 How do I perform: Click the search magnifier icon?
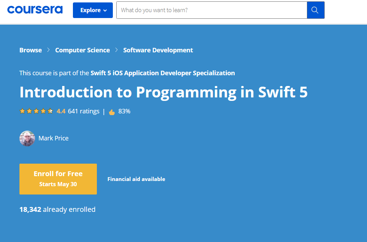pyautogui.click(x=315, y=10)
